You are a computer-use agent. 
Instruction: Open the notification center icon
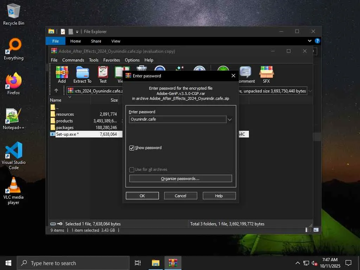point(348,263)
